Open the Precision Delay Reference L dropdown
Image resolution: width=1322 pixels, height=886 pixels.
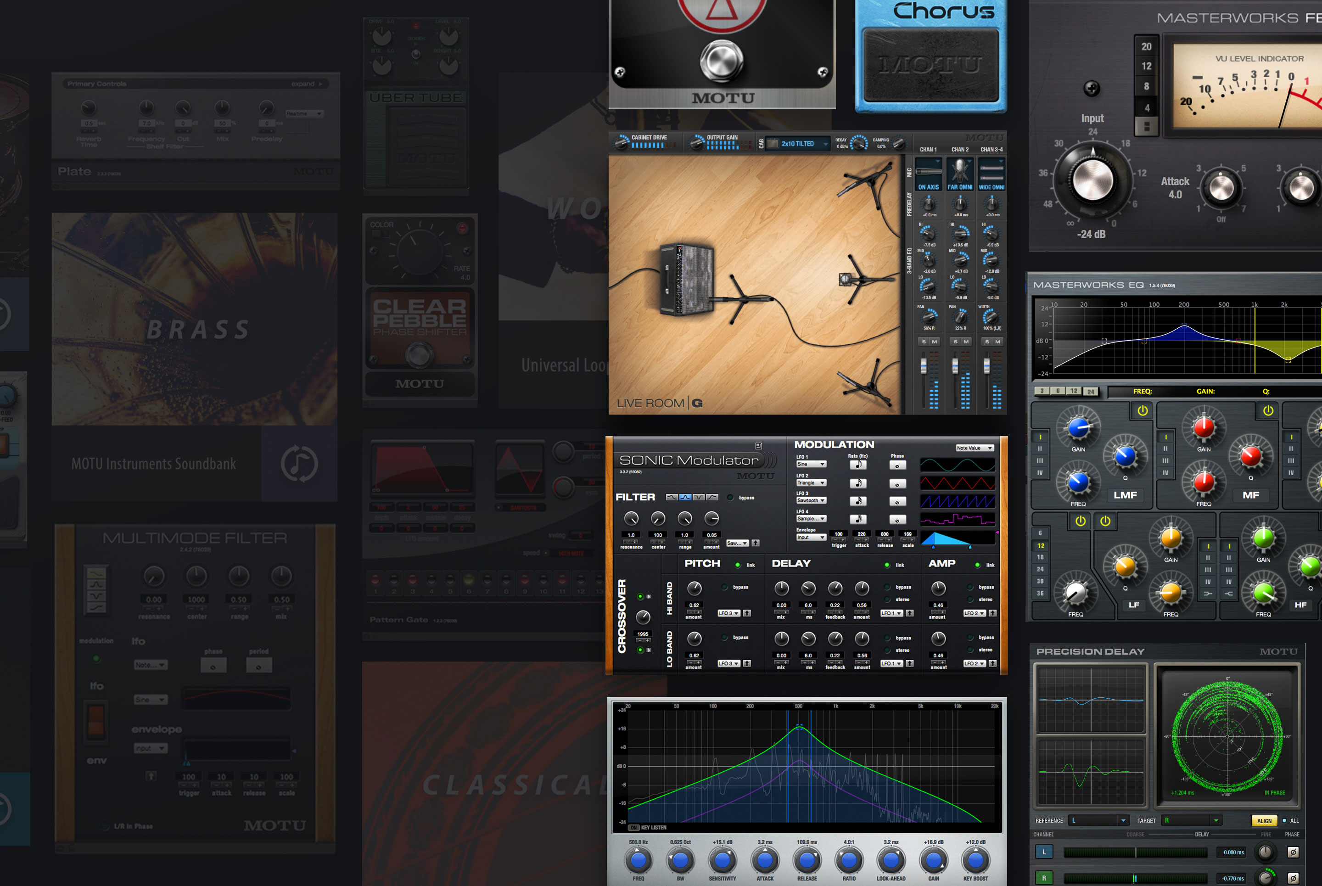tap(1099, 820)
